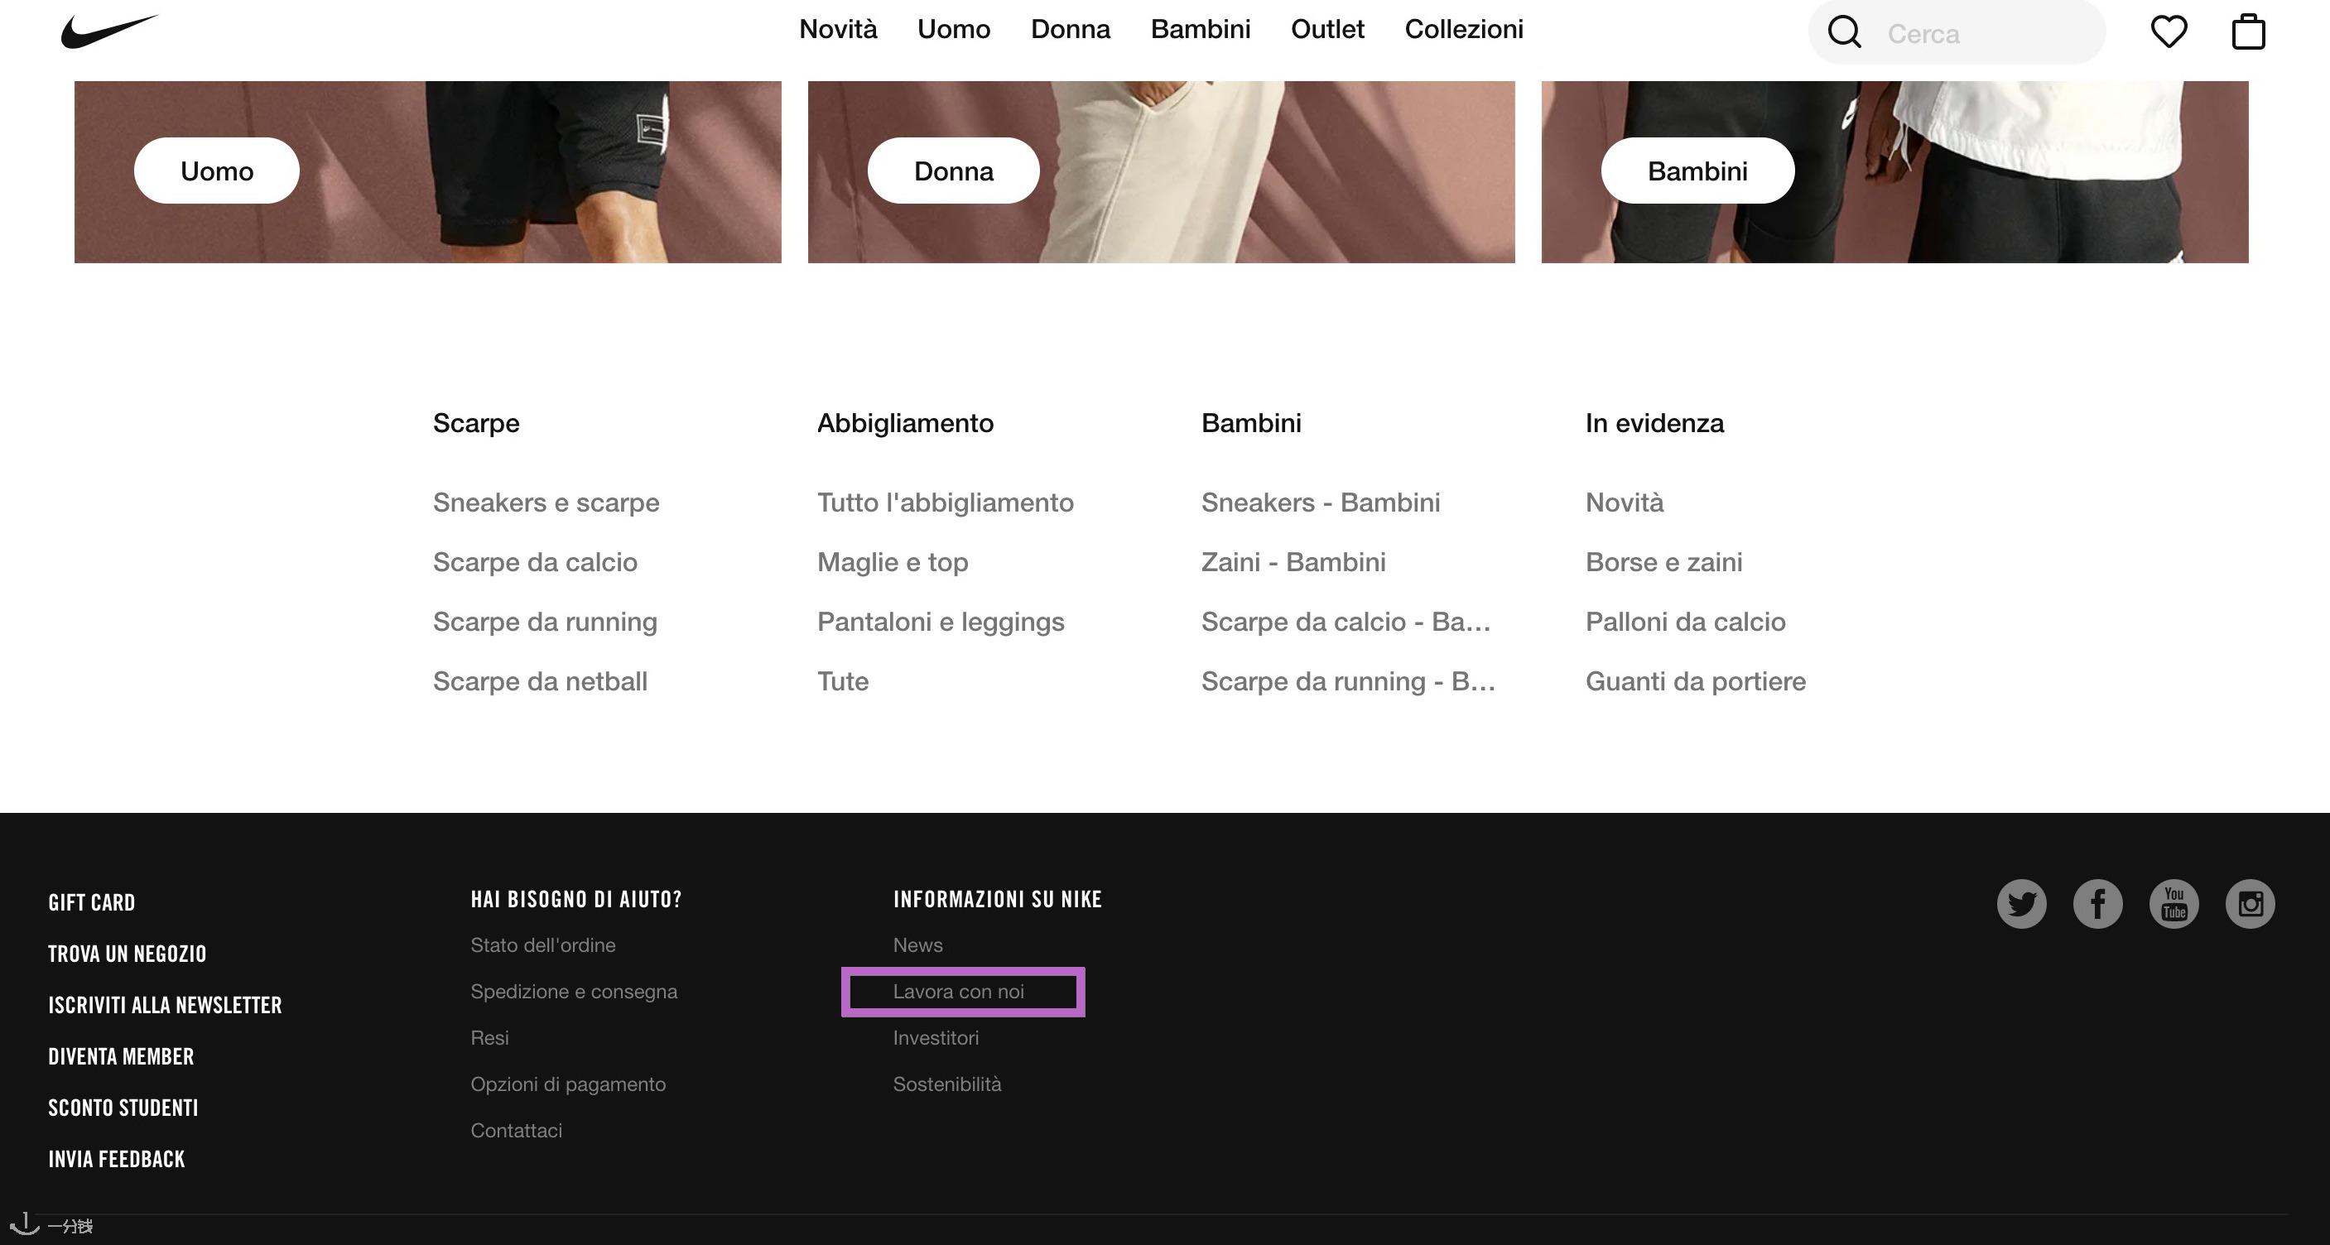2330x1245 pixels.
Task: Open the News link in footer
Action: click(917, 945)
